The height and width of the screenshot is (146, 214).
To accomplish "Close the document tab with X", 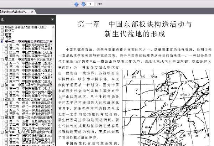I will (32, 12).
